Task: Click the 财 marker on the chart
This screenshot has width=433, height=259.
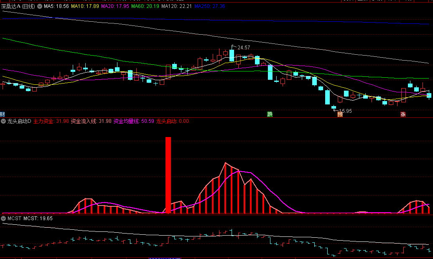Action: coord(2,114)
